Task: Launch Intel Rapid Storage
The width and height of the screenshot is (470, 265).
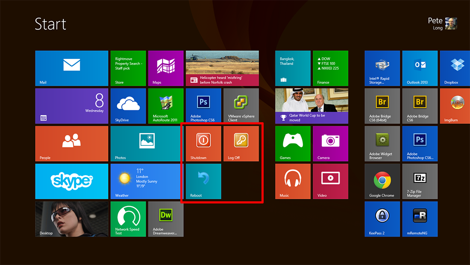Action: (382, 68)
